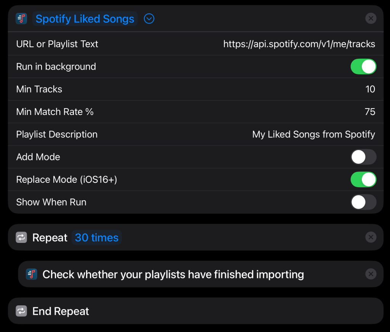Remove the Spotify Liked Songs action

pyautogui.click(x=371, y=18)
